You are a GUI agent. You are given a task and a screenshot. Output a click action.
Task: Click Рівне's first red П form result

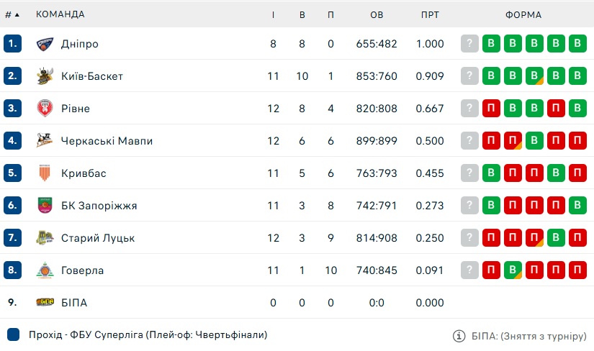click(491, 109)
